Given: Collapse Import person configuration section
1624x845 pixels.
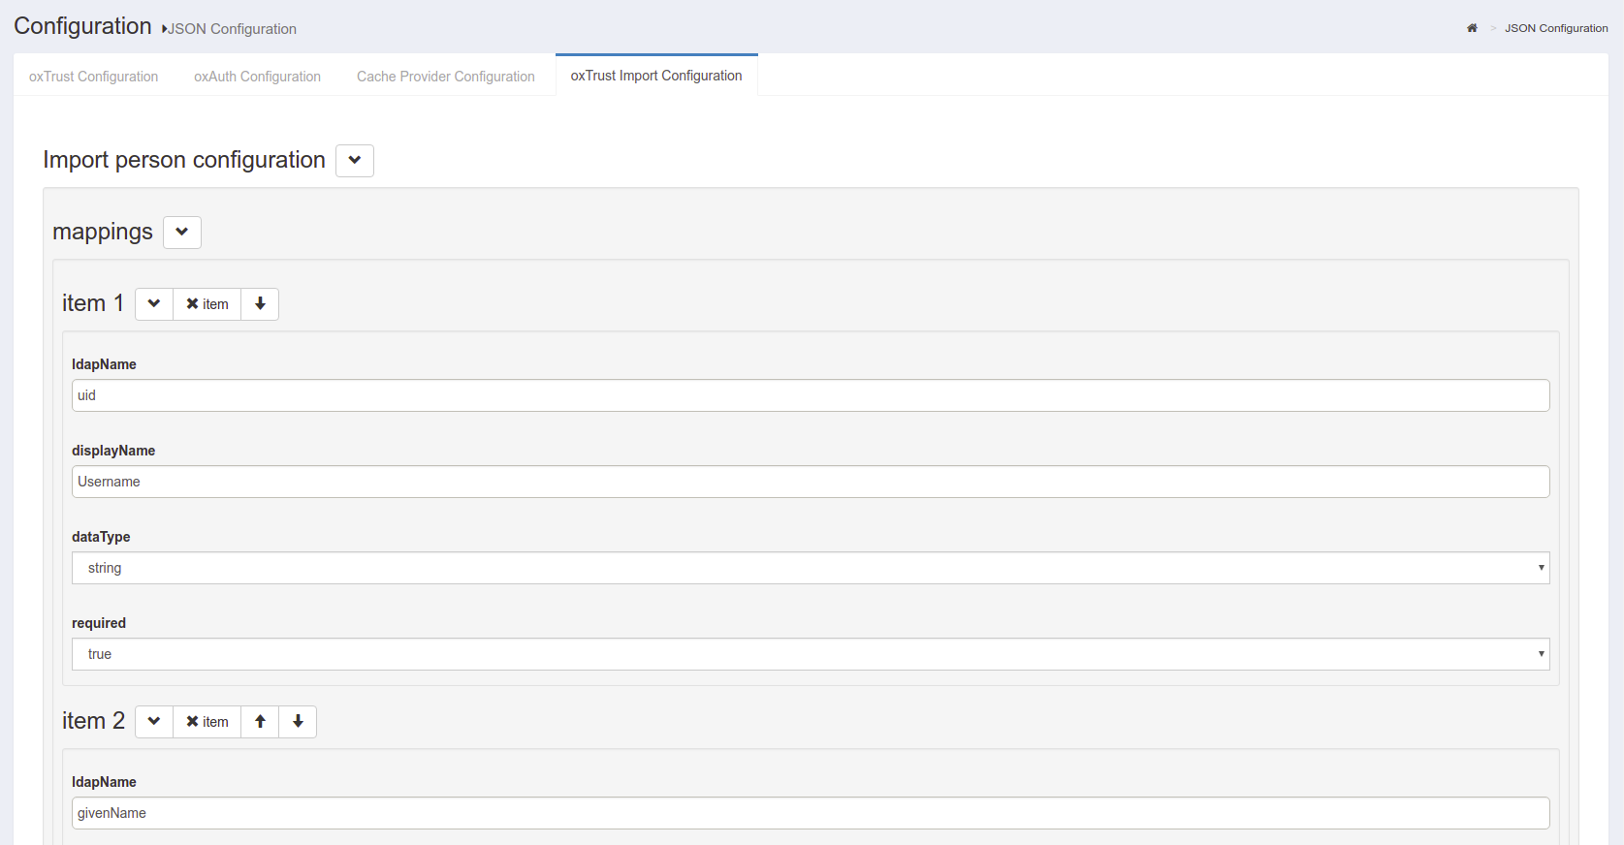Looking at the screenshot, I should point(355,161).
